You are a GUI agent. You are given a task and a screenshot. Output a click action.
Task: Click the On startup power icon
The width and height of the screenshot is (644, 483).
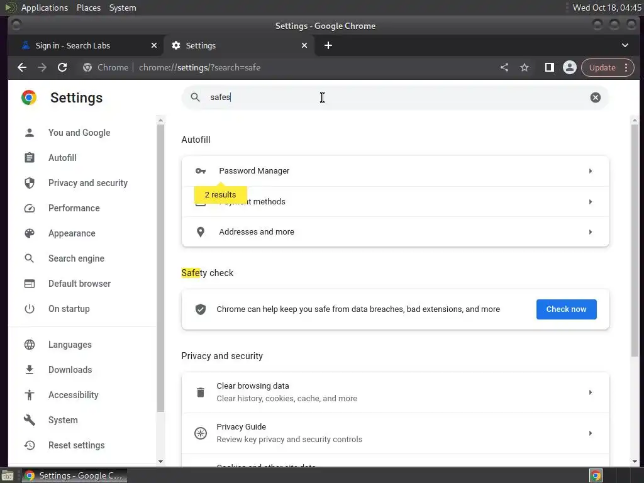tap(30, 308)
